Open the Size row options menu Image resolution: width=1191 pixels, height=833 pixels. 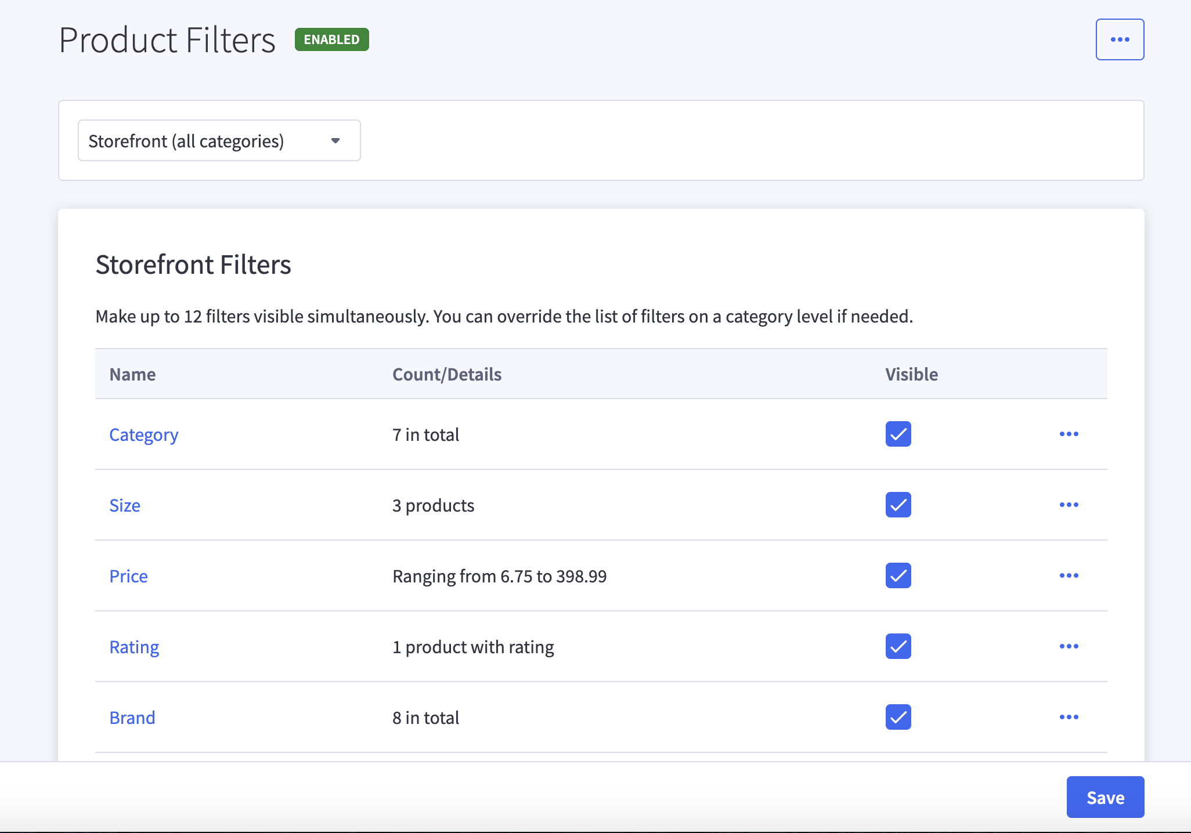coord(1070,505)
